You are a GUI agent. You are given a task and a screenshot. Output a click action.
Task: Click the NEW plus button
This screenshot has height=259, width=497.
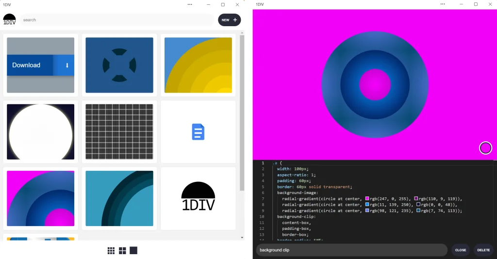click(230, 20)
